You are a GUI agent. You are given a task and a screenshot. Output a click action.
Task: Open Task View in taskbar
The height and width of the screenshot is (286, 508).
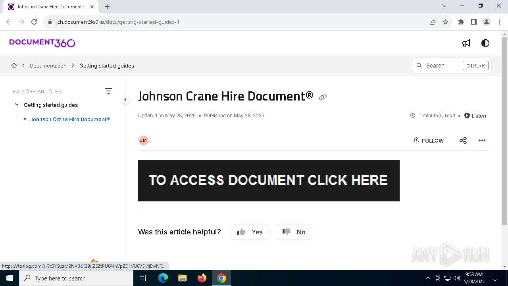(143, 278)
